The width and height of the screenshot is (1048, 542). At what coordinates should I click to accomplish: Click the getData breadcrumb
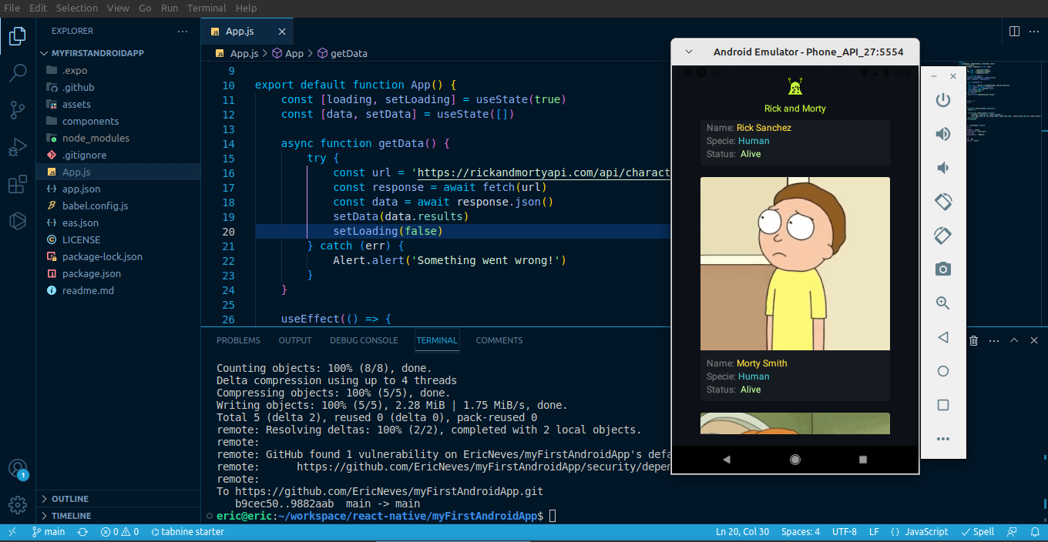tap(343, 54)
